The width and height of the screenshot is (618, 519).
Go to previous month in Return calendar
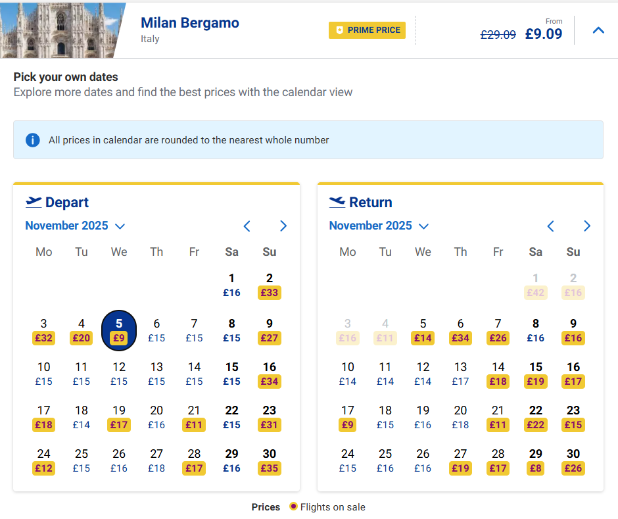click(551, 226)
